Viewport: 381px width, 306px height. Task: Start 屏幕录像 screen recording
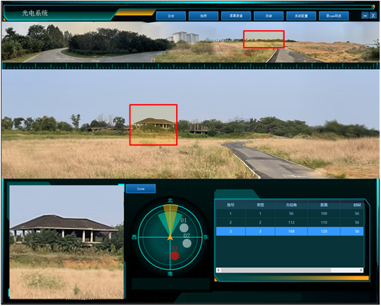click(236, 16)
